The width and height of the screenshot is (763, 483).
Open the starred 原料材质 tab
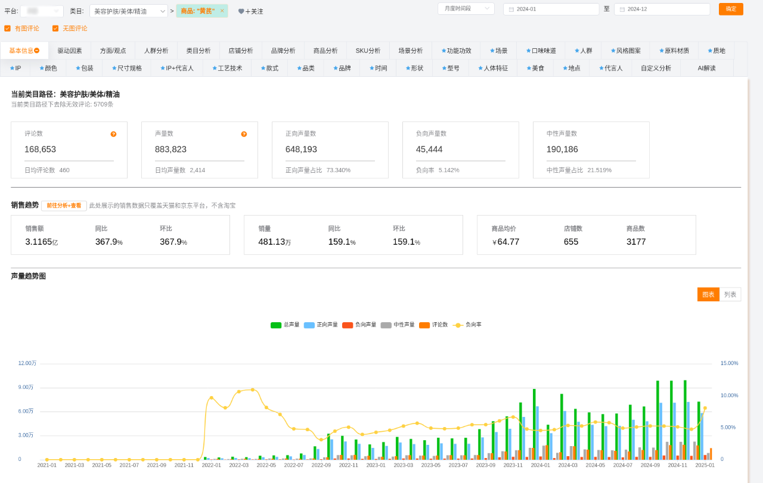[x=674, y=51]
